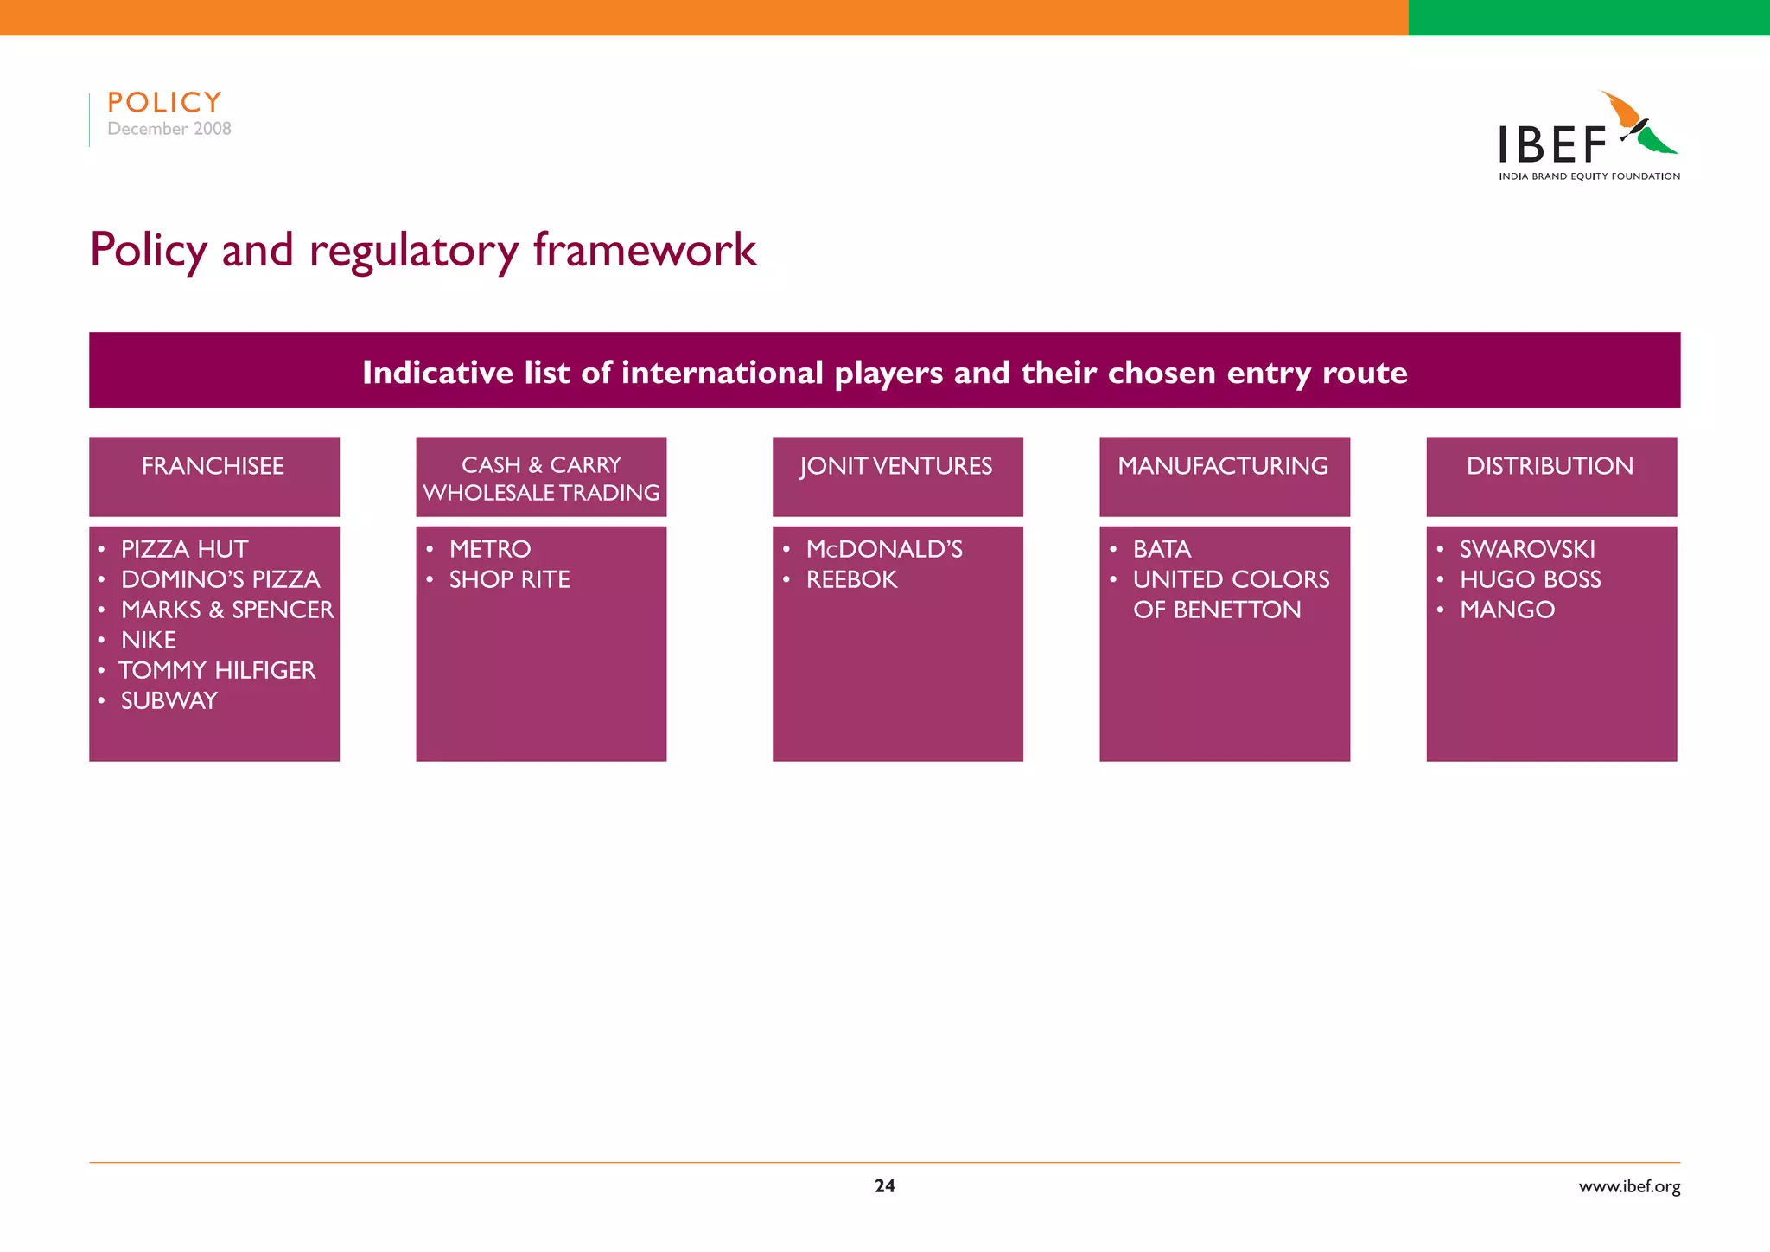The image size is (1770, 1252).
Task: Click the FRANCHISEE header box
Action: 213,476
